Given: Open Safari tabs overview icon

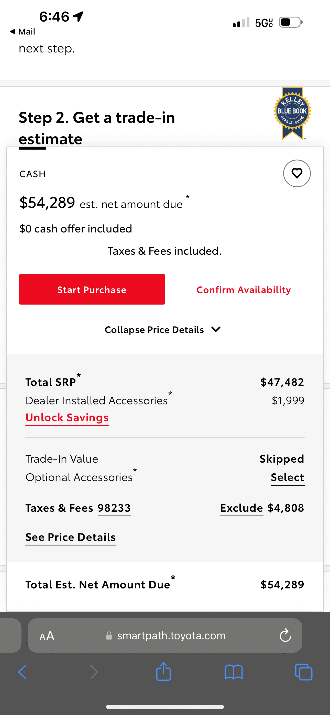Looking at the screenshot, I should coord(304,672).
